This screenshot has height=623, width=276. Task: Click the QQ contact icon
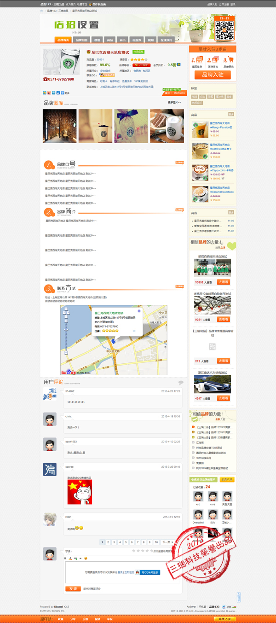(107, 75)
